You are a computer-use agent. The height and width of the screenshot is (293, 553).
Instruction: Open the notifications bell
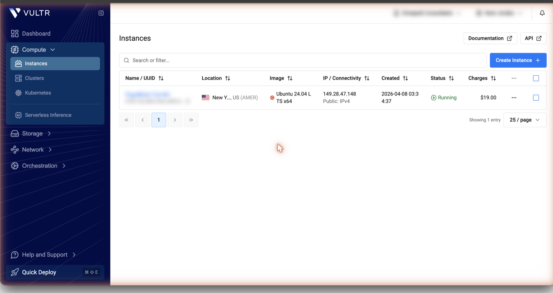(x=542, y=13)
